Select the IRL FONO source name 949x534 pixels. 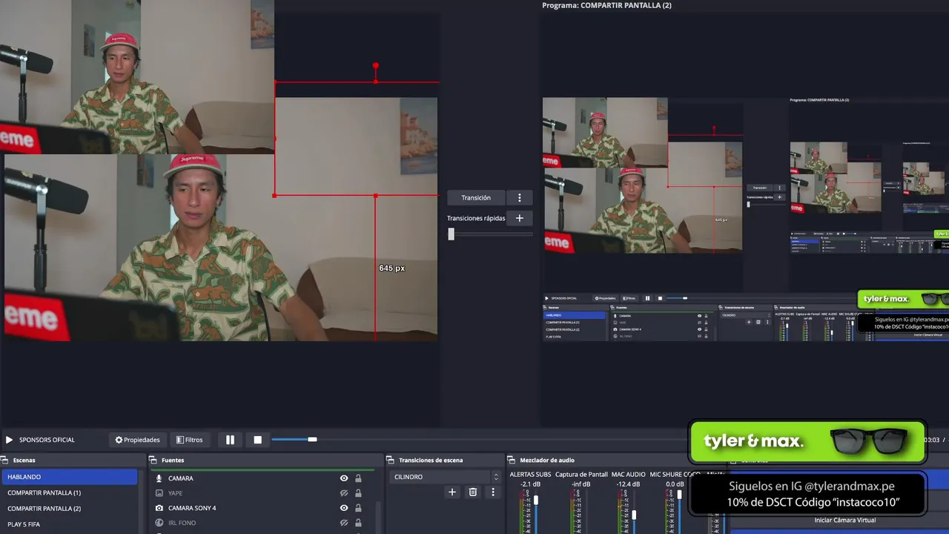[182, 523]
